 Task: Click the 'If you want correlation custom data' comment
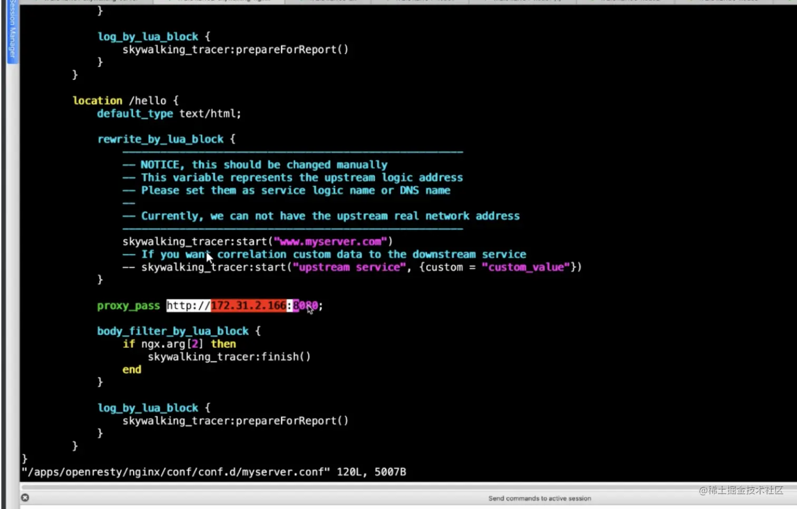(x=324, y=254)
